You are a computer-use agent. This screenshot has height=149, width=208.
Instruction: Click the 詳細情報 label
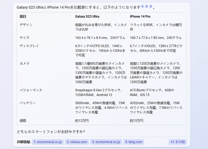[x=24, y=142]
